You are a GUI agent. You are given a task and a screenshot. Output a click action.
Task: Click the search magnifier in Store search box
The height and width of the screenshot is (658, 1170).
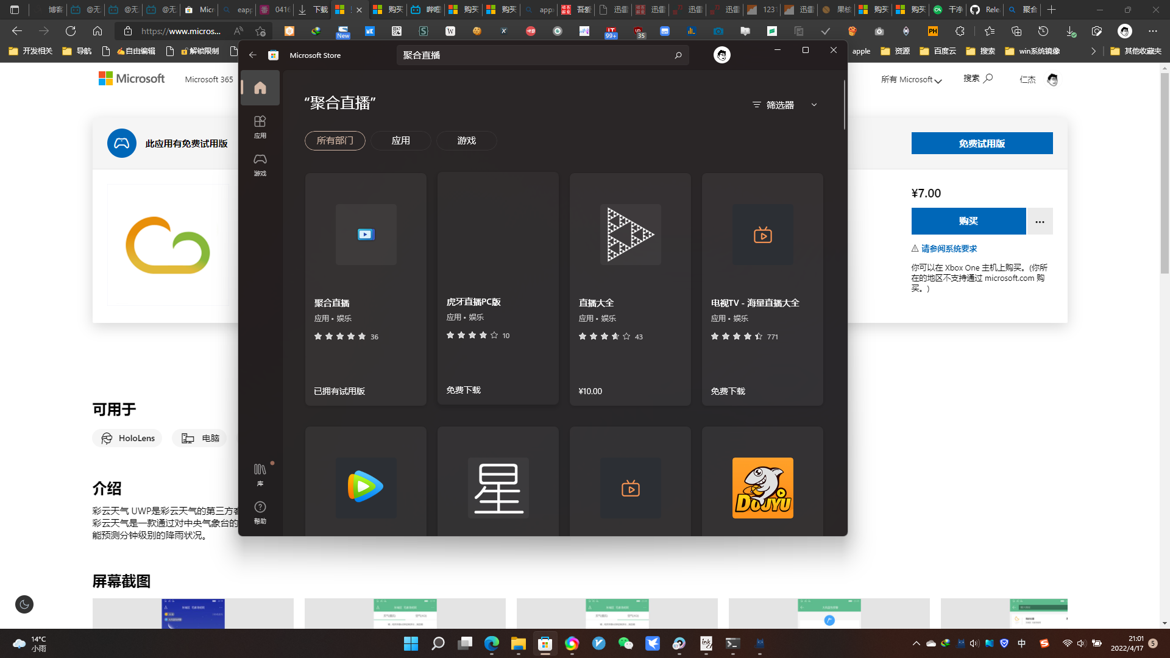click(x=678, y=55)
